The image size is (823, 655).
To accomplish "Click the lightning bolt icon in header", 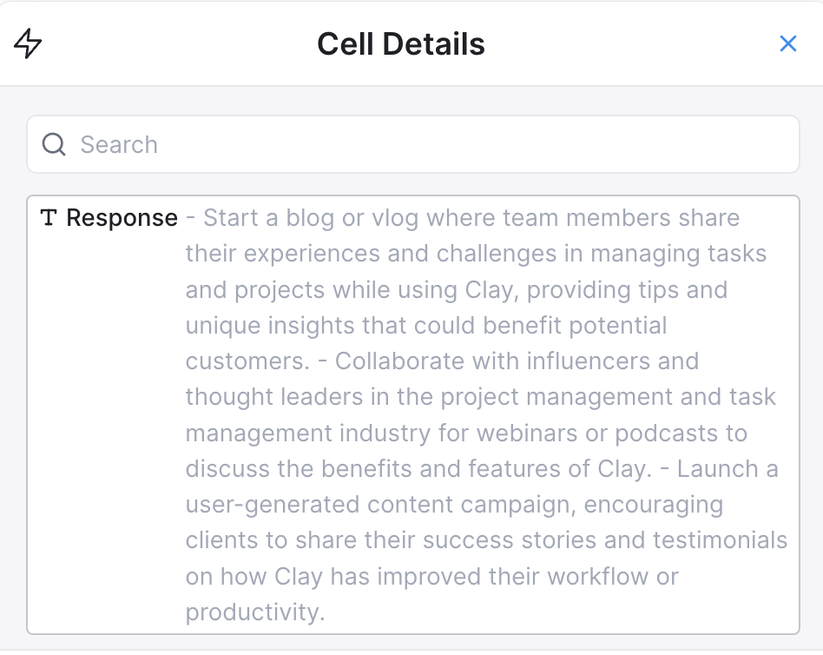I will pos(29,43).
